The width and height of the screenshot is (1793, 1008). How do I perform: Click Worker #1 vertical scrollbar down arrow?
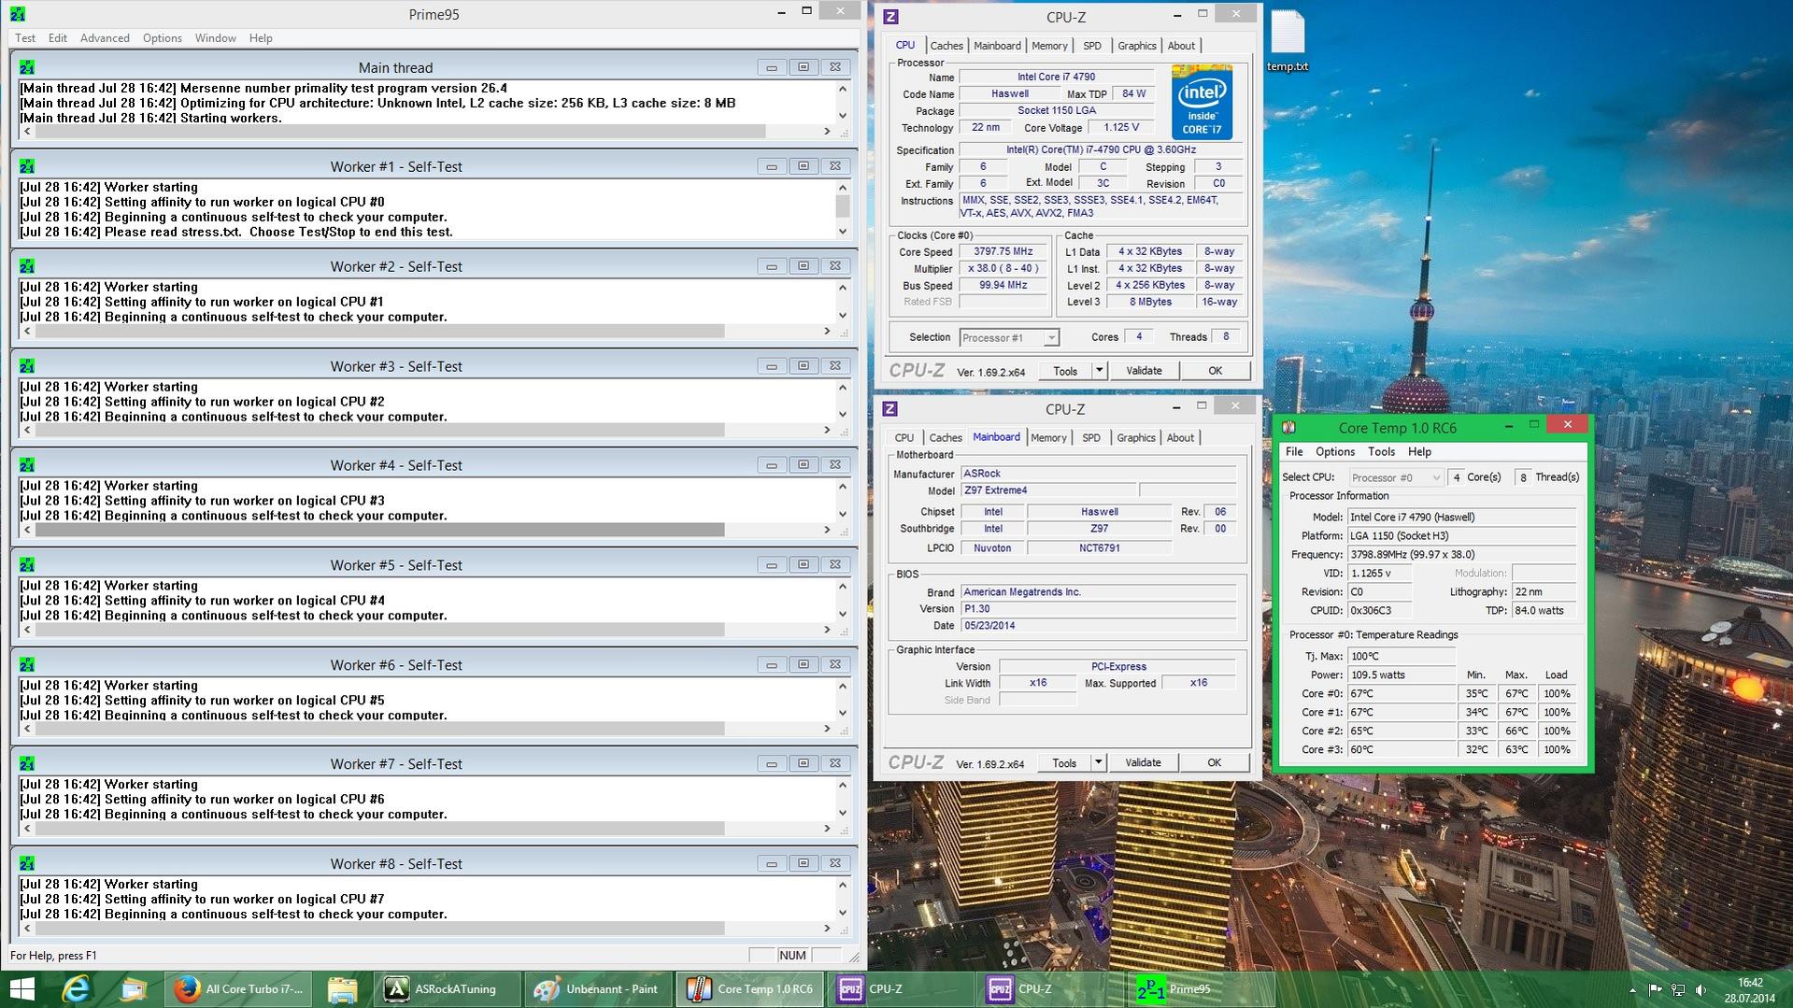point(843,231)
